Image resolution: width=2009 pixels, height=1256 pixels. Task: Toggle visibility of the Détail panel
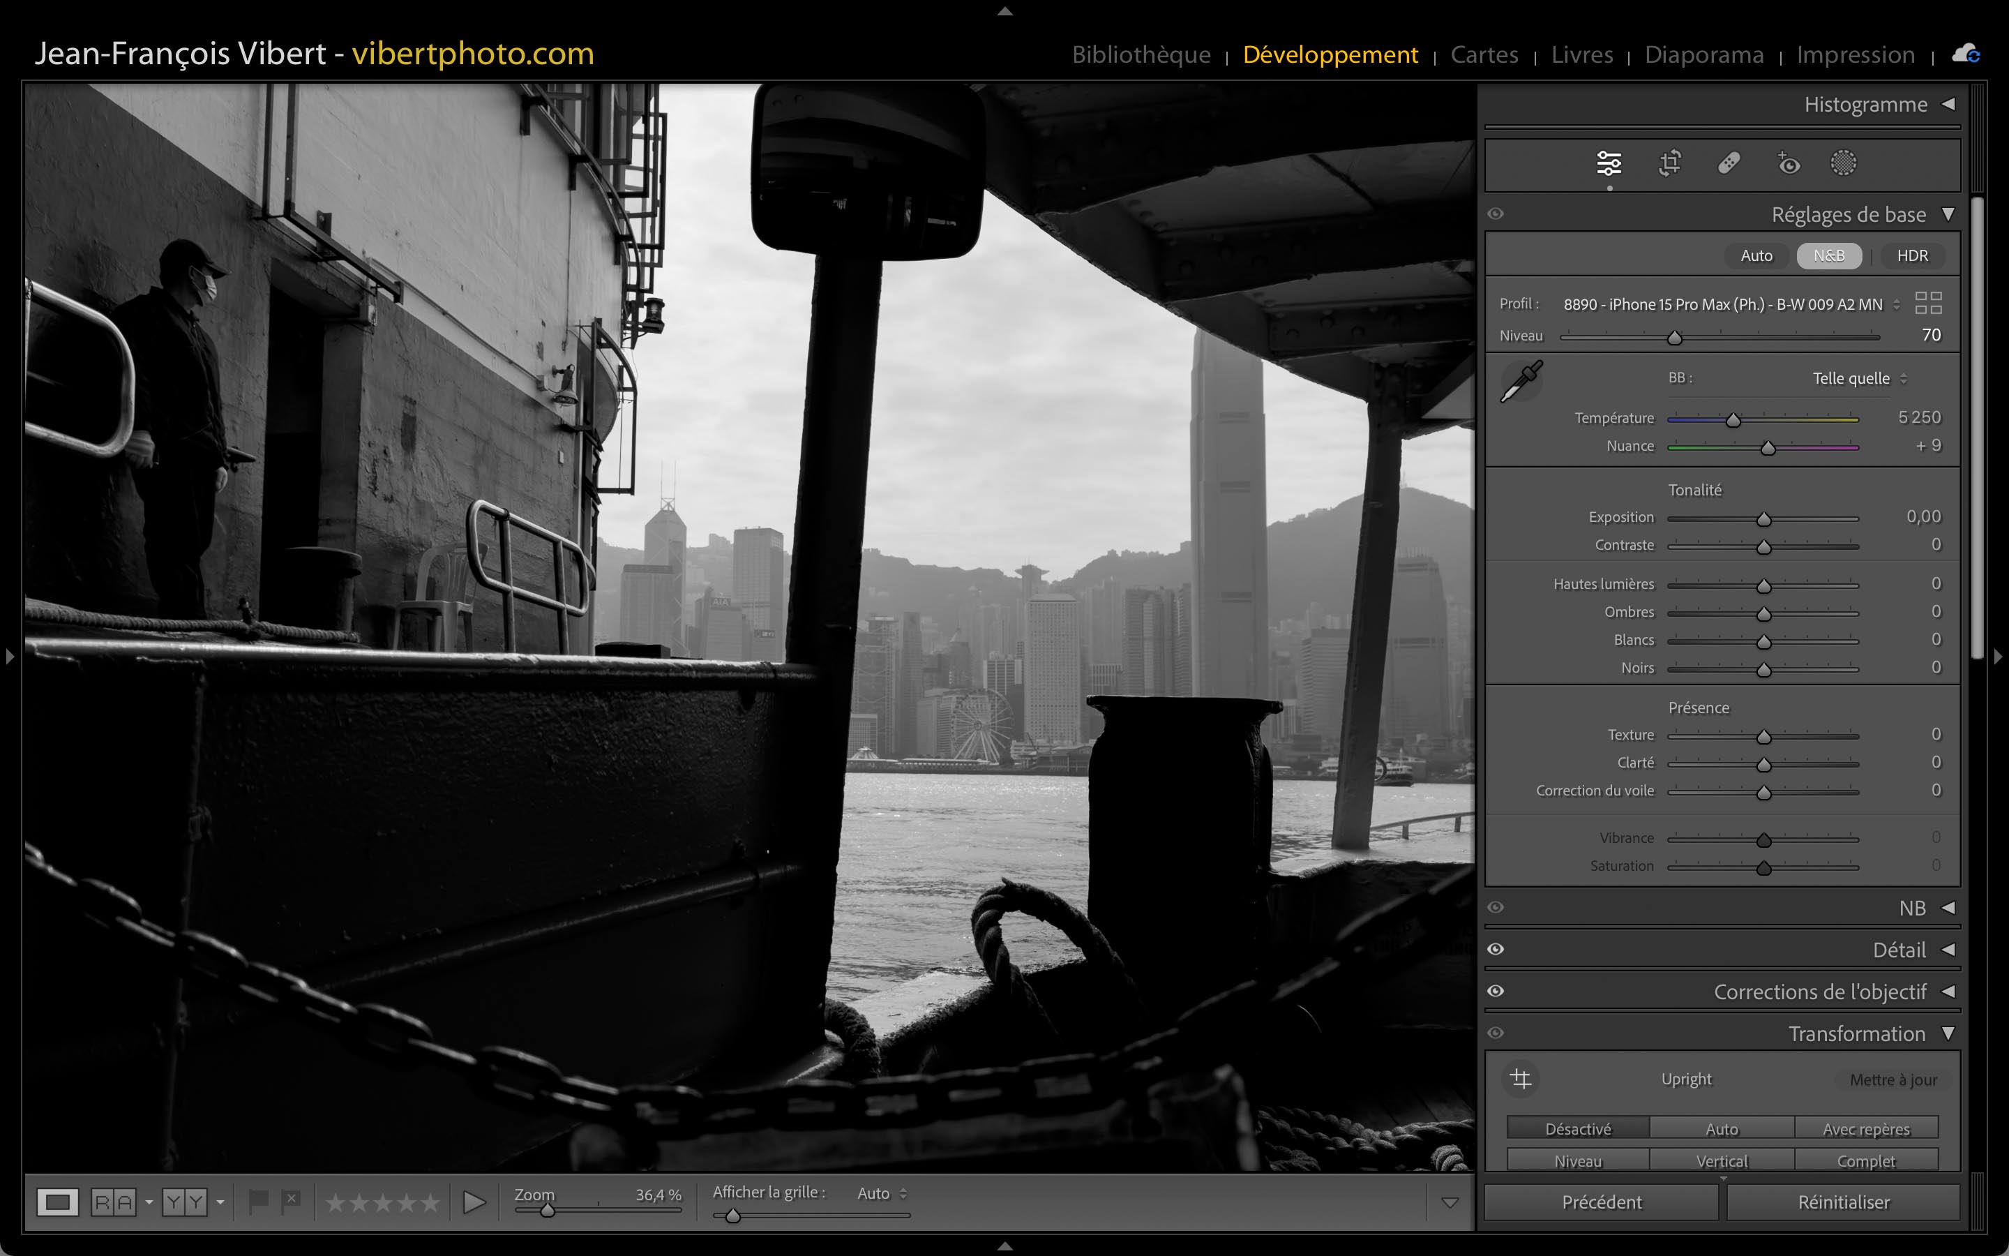(x=1496, y=950)
